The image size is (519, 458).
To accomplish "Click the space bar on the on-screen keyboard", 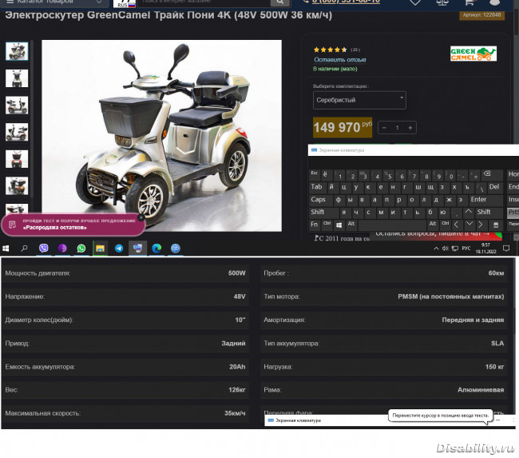I will 392,225.
